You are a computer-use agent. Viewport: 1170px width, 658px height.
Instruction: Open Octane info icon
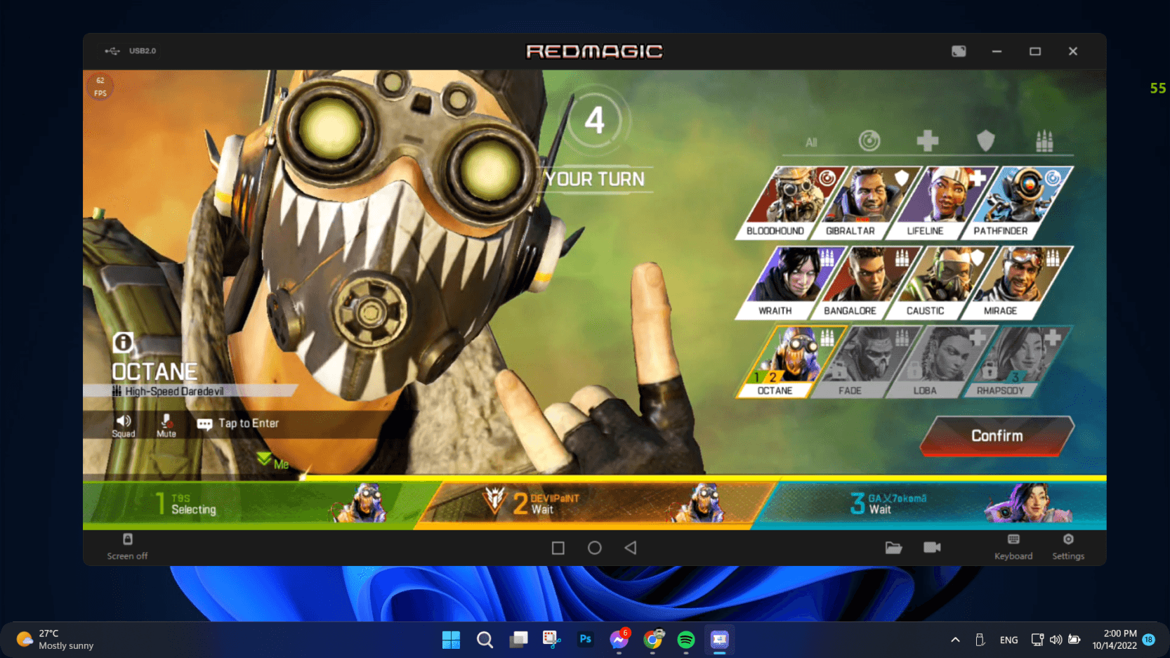point(123,343)
